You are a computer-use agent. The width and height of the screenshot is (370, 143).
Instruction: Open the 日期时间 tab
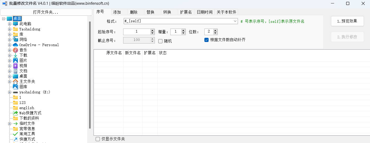coord(205,12)
